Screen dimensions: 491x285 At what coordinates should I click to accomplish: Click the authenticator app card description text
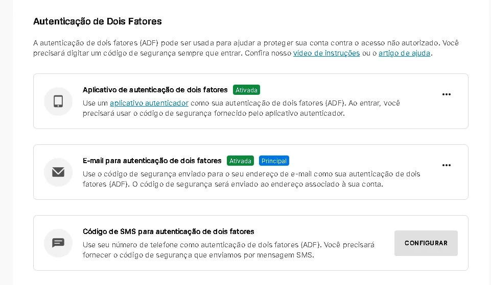[x=241, y=108]
